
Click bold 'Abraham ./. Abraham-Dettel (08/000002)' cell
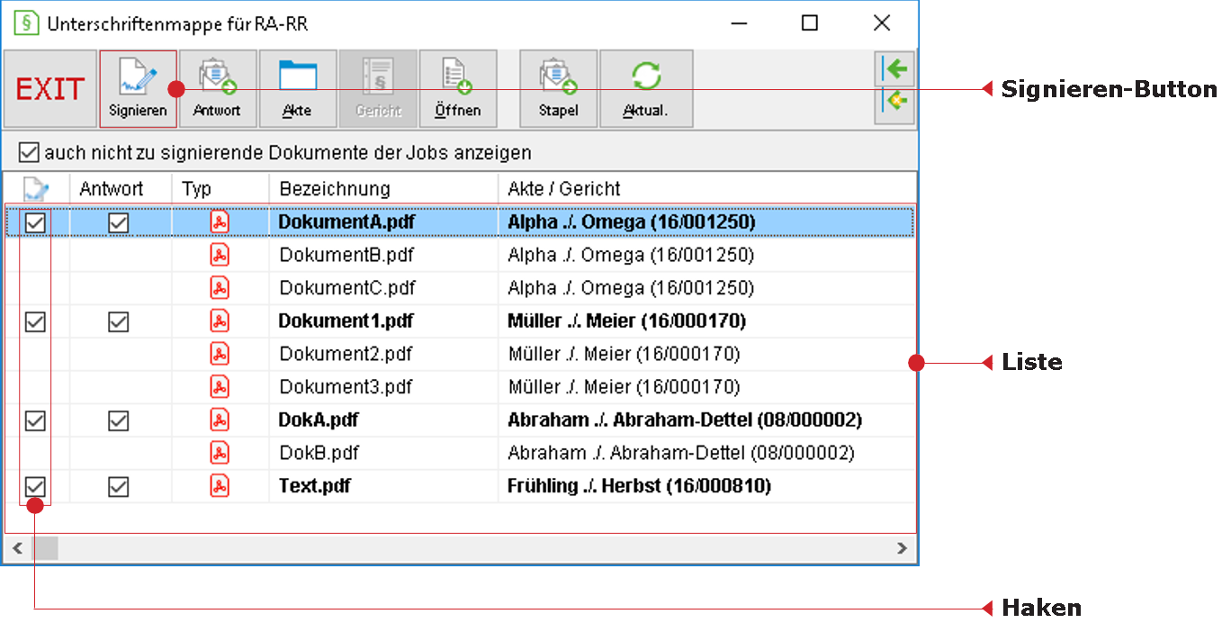(x=685, y=420)
